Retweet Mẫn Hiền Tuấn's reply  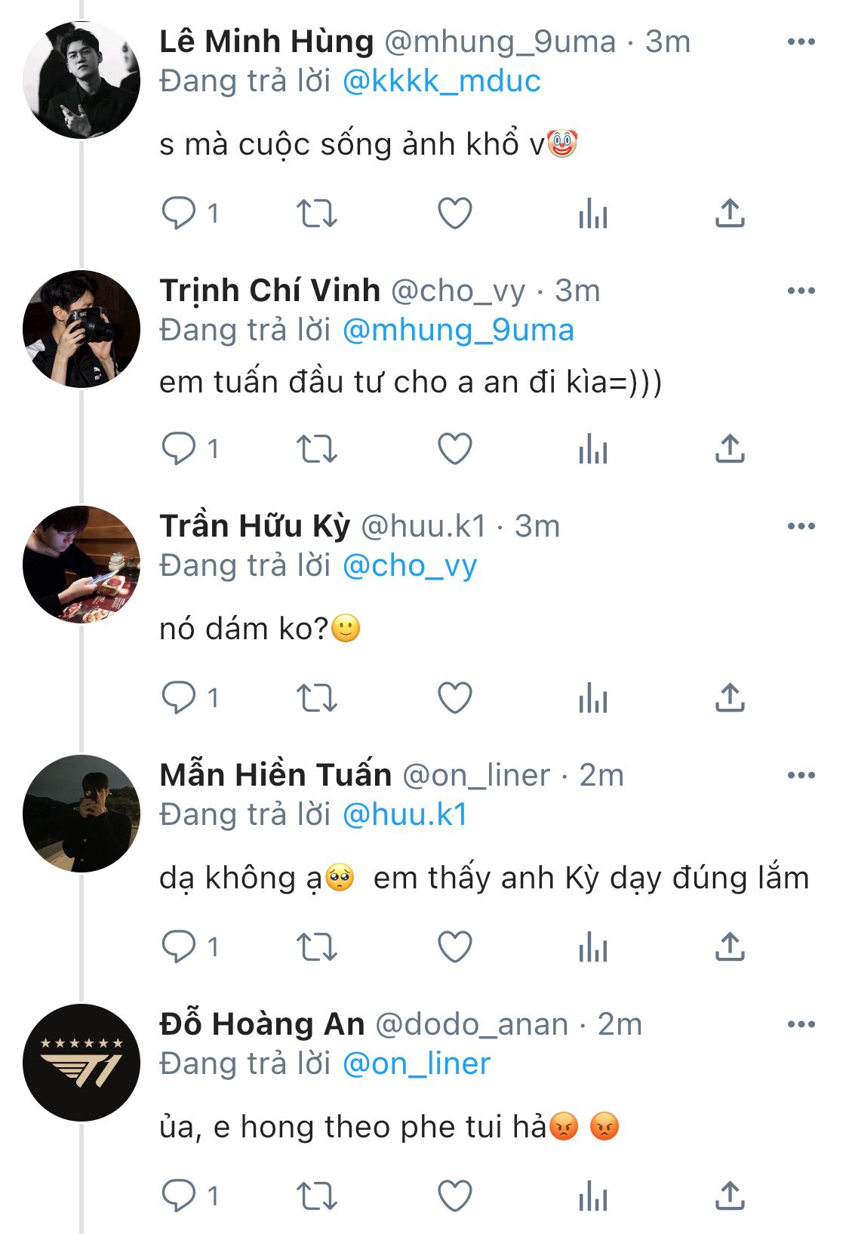[x=316, y=946]
